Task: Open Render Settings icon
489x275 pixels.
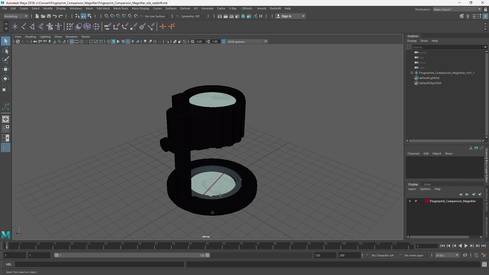Action: pos(237,16)
